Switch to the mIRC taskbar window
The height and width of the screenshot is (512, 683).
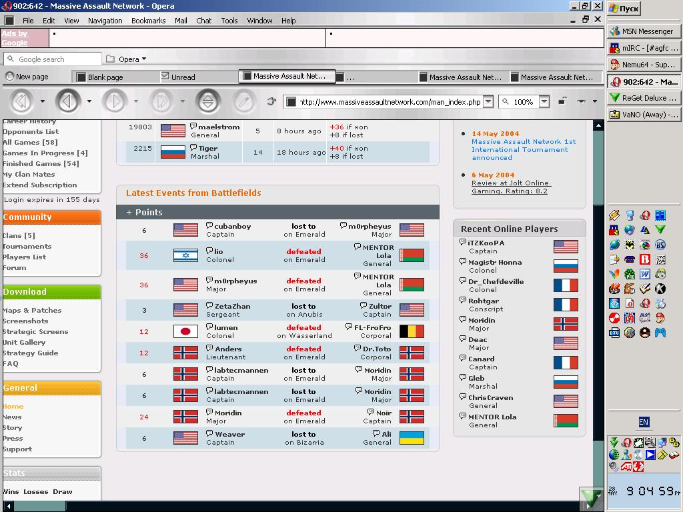[x=644, y=48]
